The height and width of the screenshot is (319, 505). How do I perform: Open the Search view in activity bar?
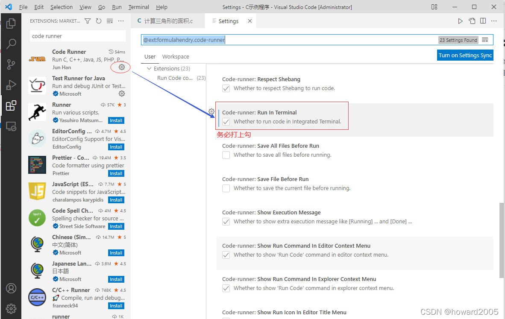(x=11, y=44)
